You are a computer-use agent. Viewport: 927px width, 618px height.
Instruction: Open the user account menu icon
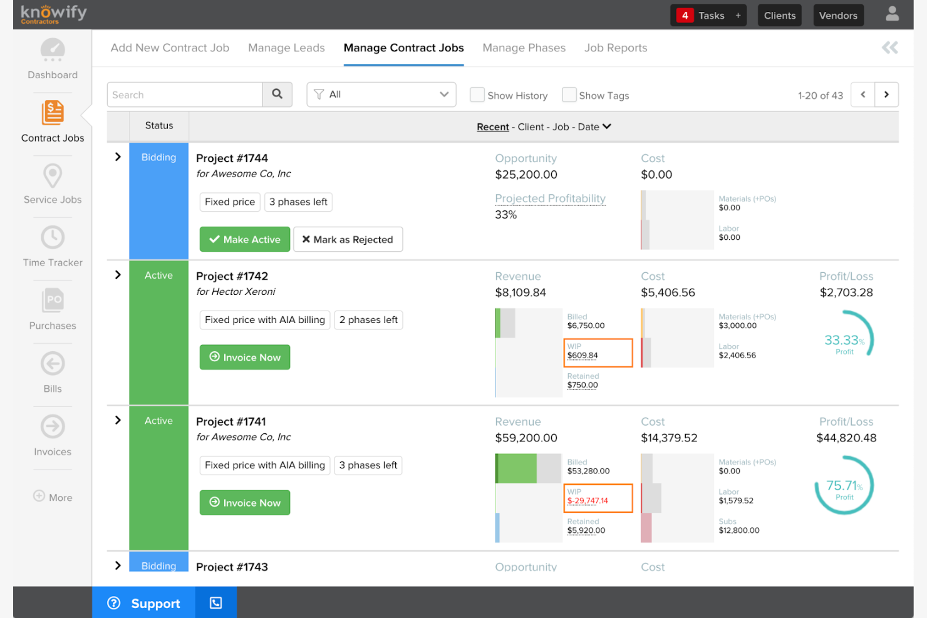tap(892, 13)
